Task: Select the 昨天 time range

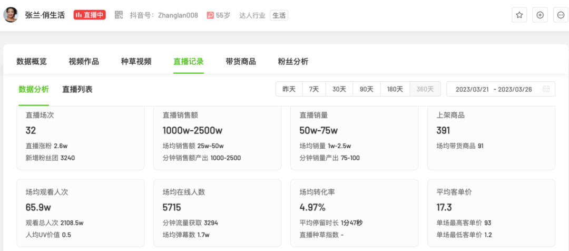Action: tap(289, 89)
